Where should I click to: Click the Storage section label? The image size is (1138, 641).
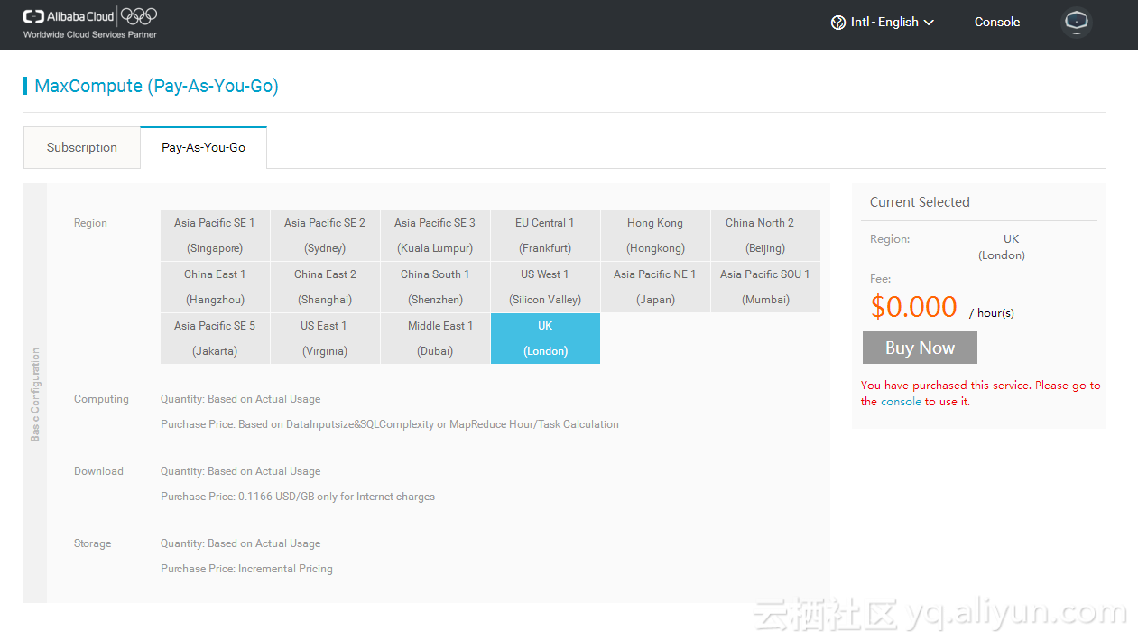[92, 543]
